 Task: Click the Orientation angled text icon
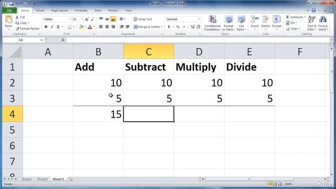pos(122,19)
